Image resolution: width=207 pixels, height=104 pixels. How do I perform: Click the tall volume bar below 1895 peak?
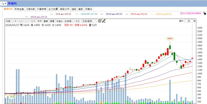click(x=170, y=92)
